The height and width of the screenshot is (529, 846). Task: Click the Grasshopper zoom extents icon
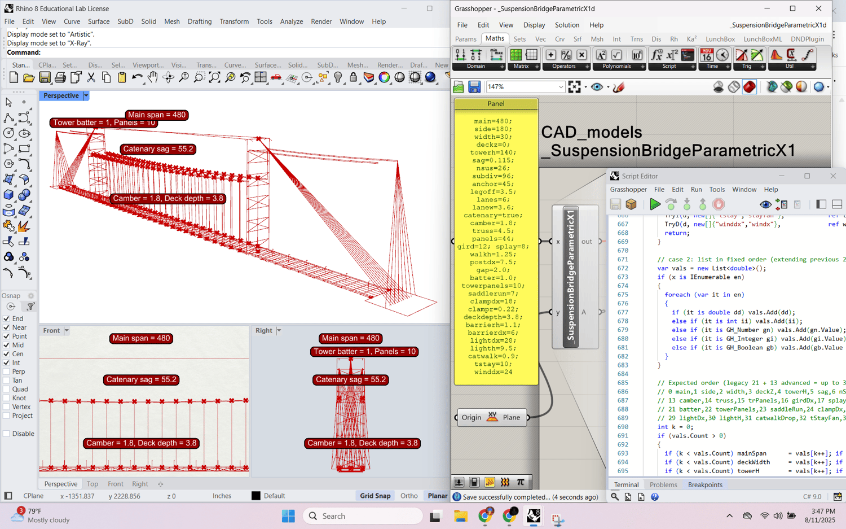(575, 87)
